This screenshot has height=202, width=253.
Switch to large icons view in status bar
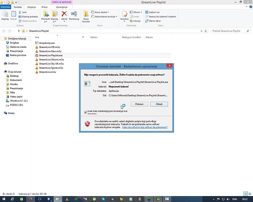pyautogui.click(x=250, y=194)
